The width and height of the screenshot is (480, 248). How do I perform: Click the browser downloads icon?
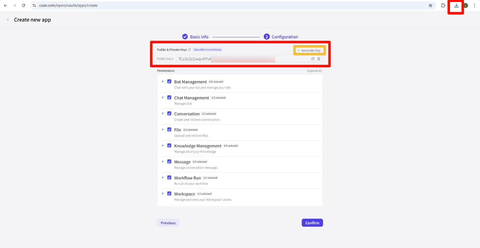coord(455,5)
